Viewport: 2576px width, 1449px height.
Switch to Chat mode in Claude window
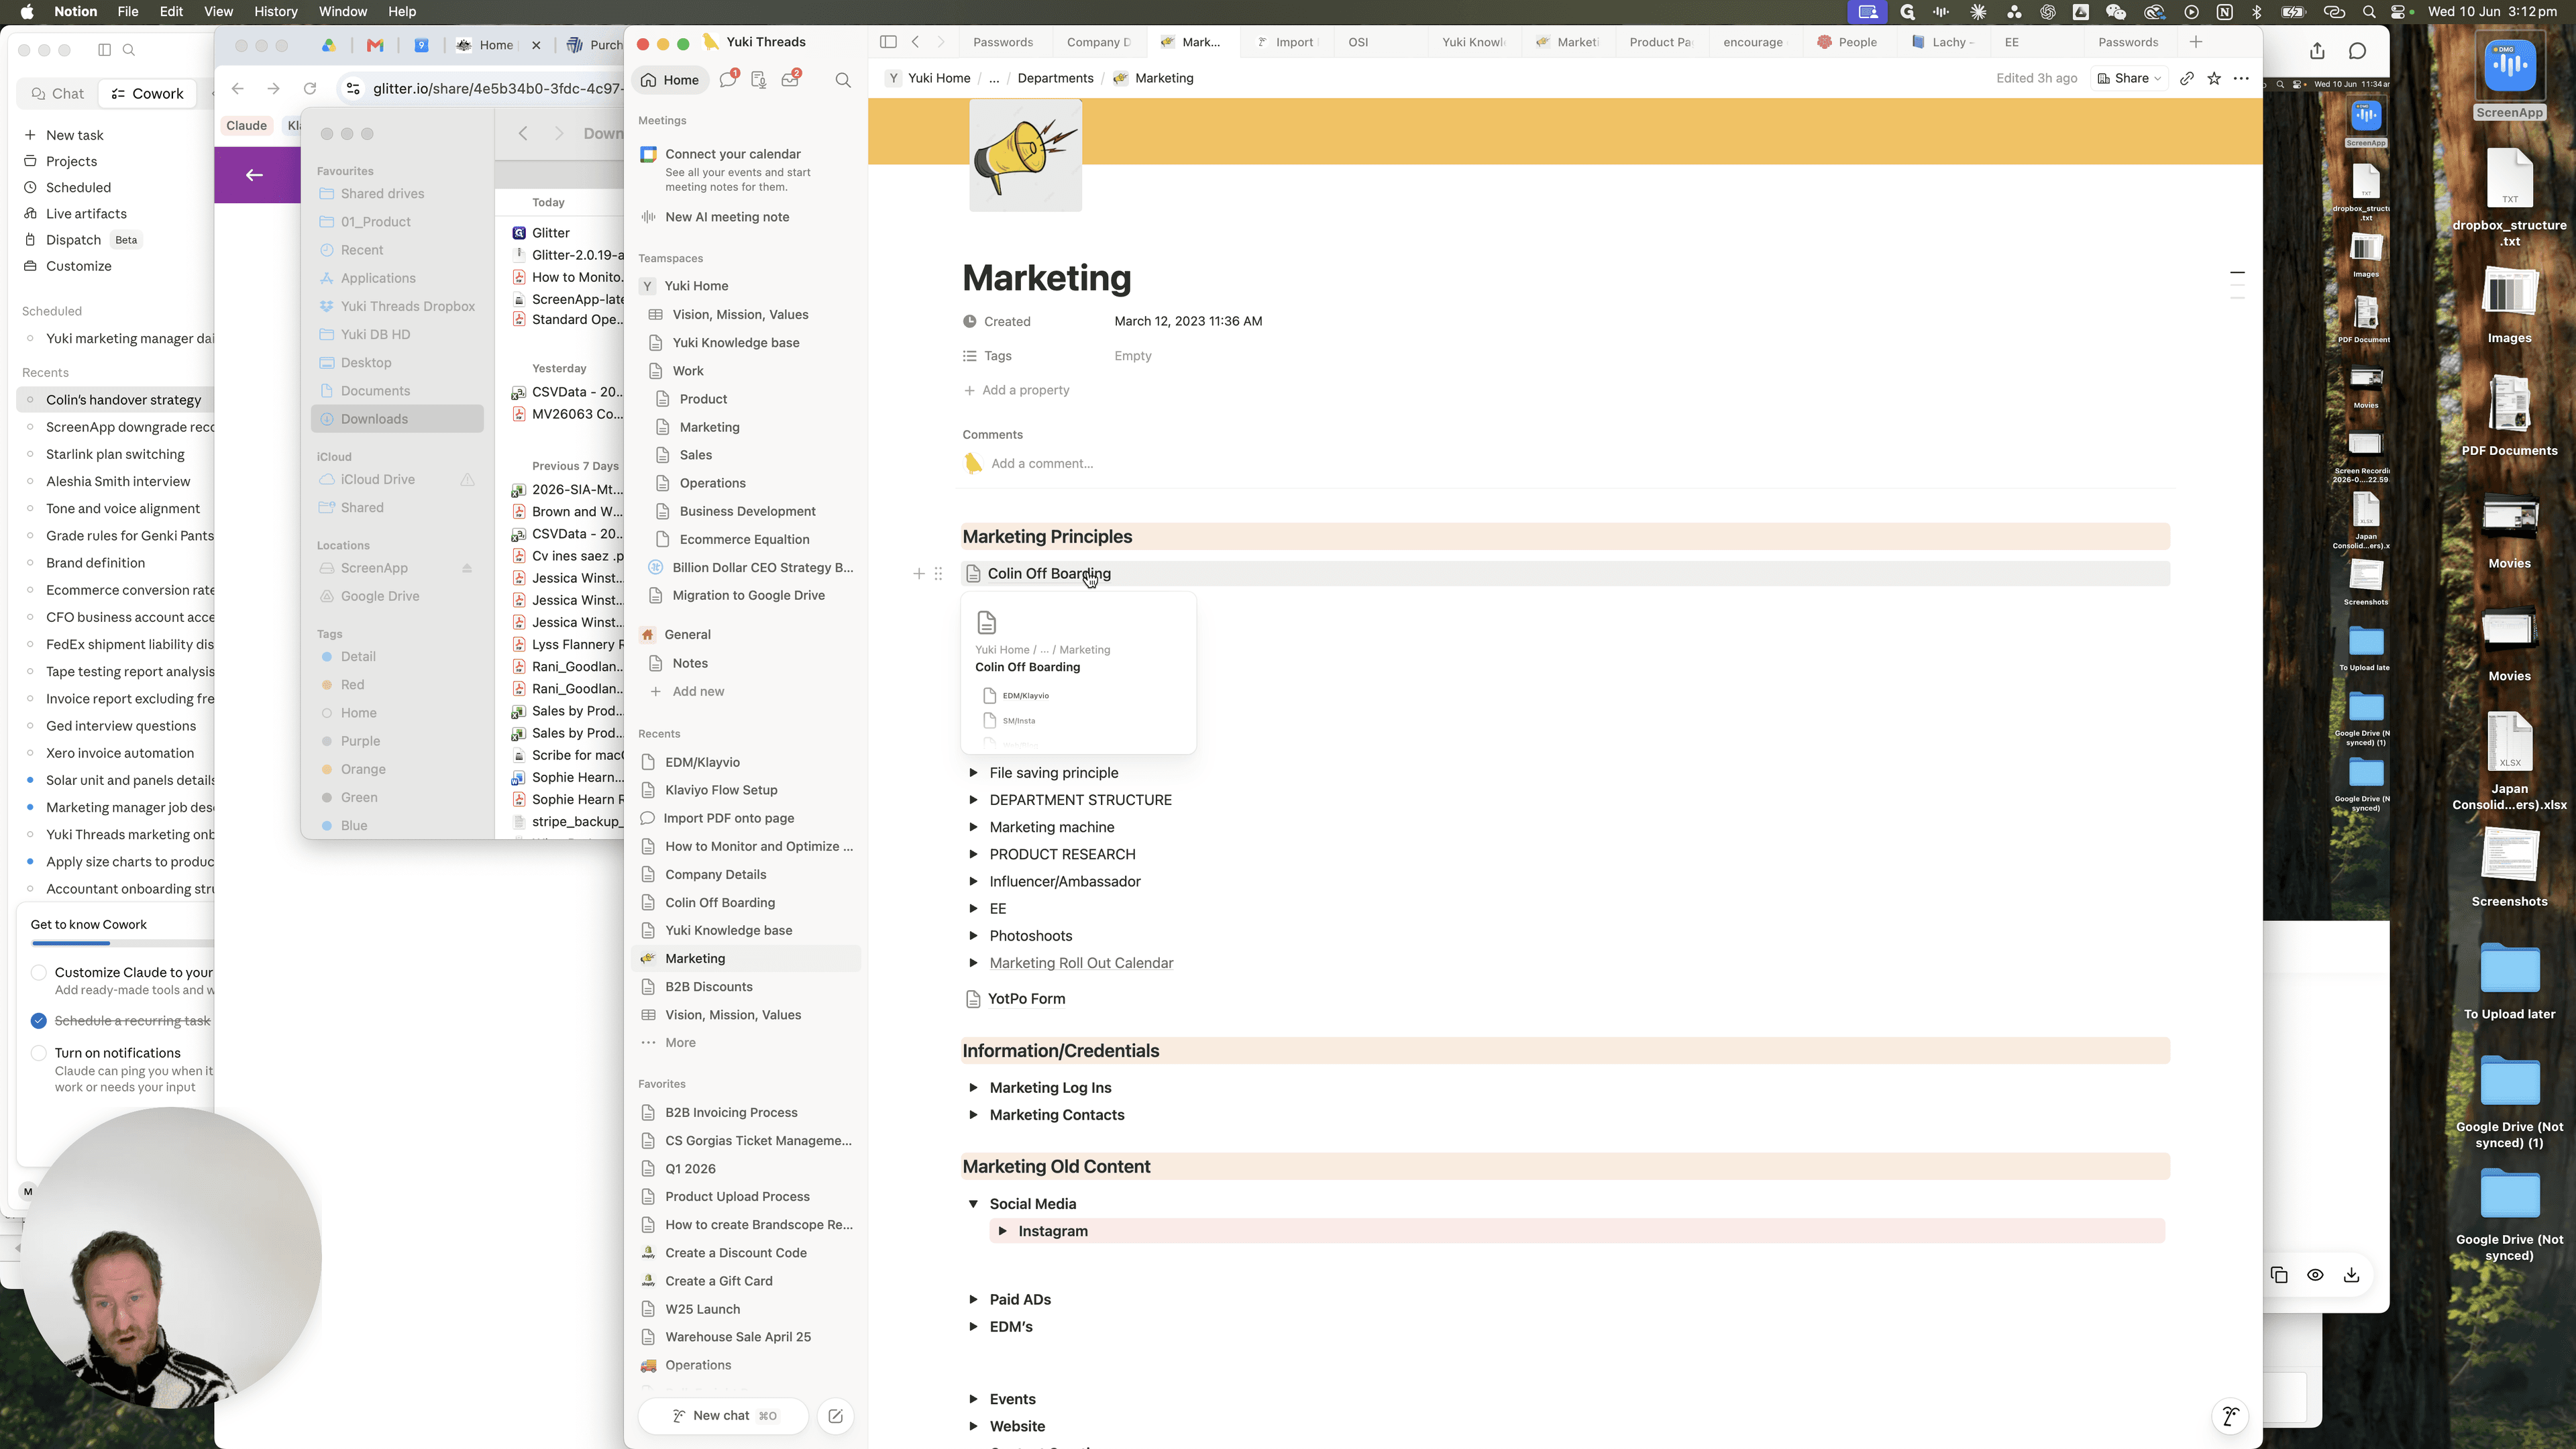point(58,94)
